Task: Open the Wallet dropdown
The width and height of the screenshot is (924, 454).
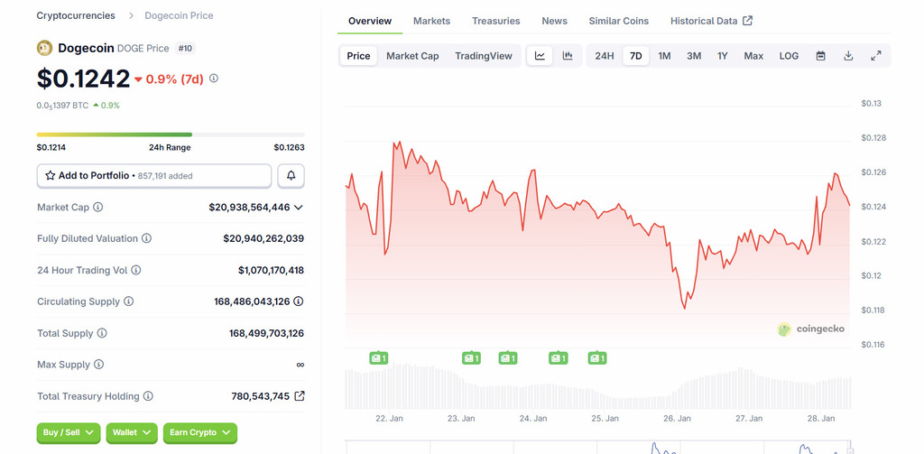Action: click(132, 432)
